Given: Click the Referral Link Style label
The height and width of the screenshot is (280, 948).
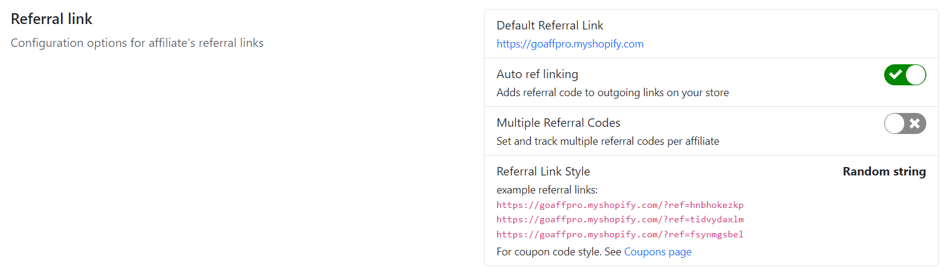Looking at the screenshot, I should click(x=543, y=172).
